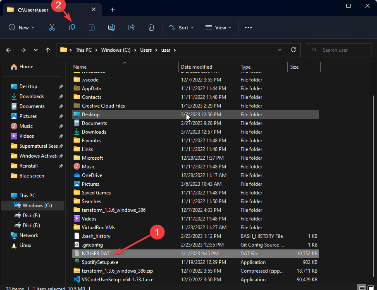Image resolution: width=377 pixels, height=290 pixels.
Task: Open the New dropdown menu
Action: (x=21, y=27)
